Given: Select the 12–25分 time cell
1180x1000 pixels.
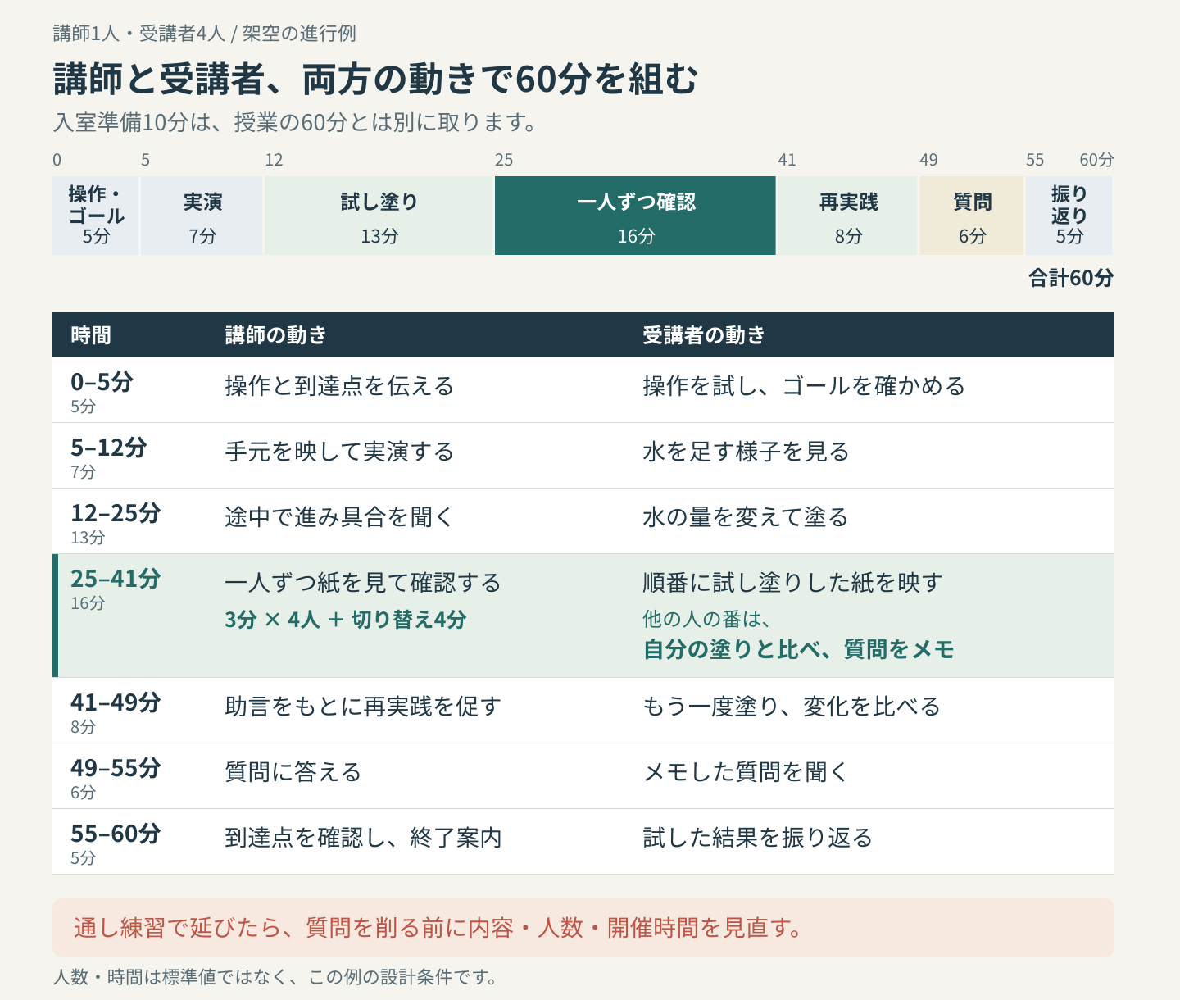Looking at the screenshot, I should pos(116,522).
